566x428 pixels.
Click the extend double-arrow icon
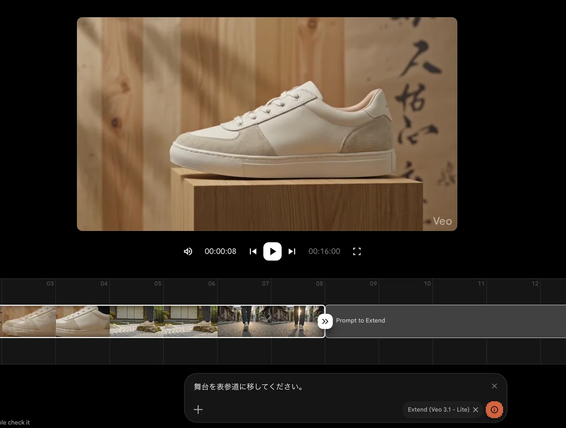coord(325,321)
